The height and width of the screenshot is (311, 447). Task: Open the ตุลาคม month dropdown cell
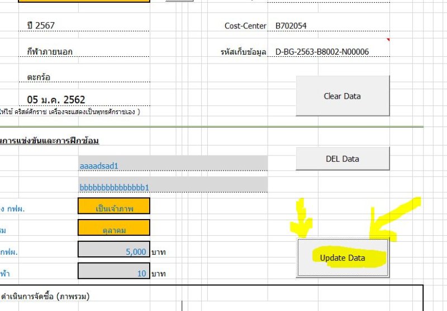(x=114, y=228)
